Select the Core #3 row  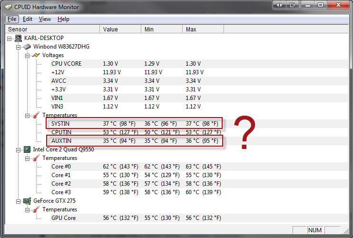199,192
